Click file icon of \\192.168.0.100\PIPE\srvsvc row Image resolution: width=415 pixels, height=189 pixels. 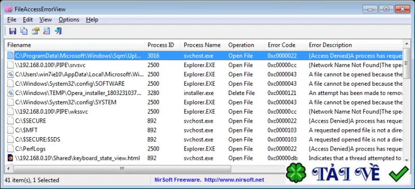[x=10, y=65]
